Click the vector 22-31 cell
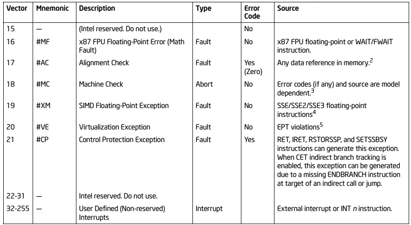Image resolution: width=411 pixels, height=225 pixels. [x=16, y=196]
